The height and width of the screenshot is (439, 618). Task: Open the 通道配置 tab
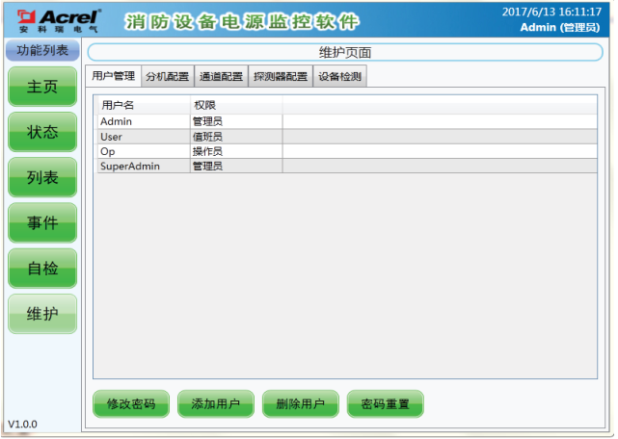(x=221, y=76)
